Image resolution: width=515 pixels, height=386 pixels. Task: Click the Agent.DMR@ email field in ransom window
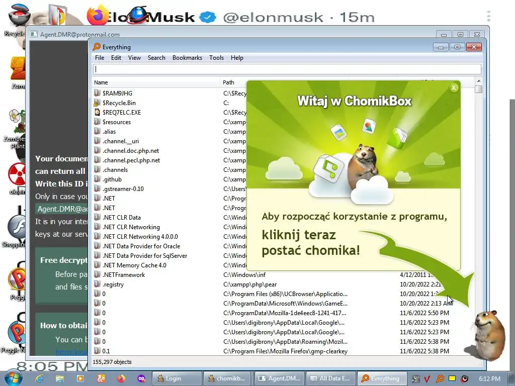tap(62, 209)
